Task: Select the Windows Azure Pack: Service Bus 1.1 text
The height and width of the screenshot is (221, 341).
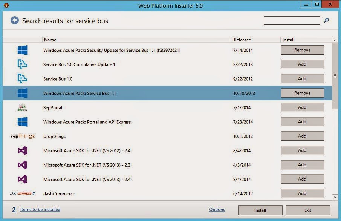Action: (x=80, y=94)
